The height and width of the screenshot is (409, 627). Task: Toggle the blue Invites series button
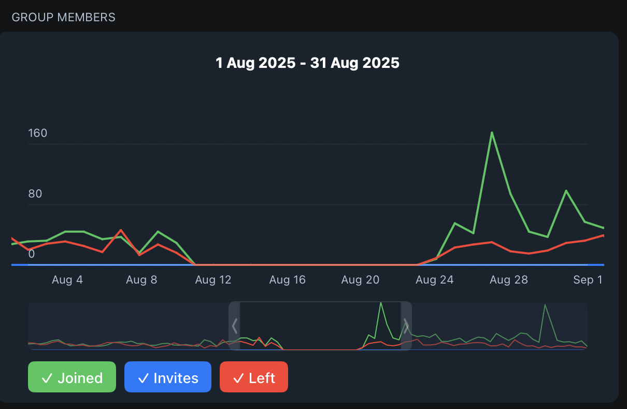(168, 377)
